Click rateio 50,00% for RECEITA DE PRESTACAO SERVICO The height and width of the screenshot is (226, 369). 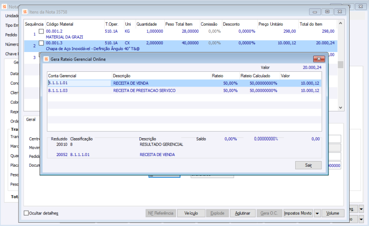click(230, 91)
